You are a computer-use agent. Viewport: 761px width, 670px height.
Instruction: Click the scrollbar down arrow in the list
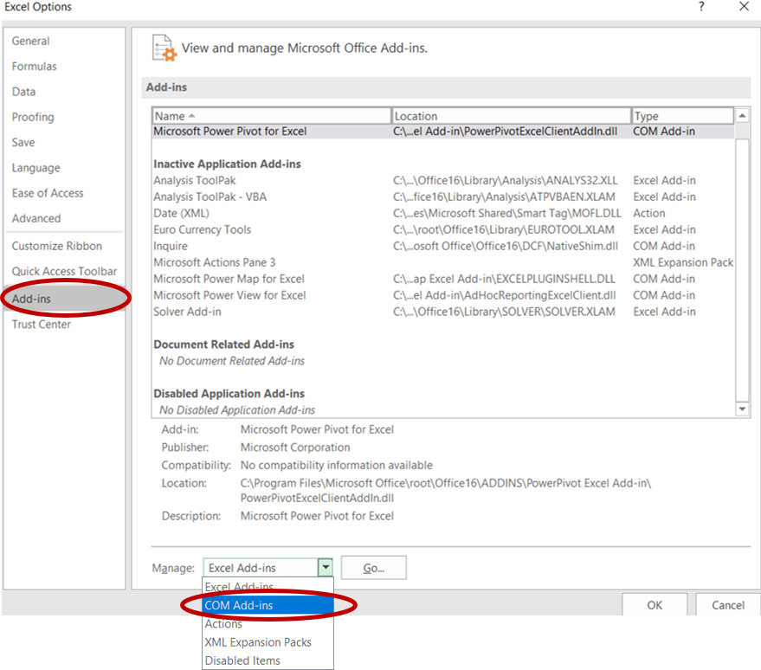click(x=743, y=409)
